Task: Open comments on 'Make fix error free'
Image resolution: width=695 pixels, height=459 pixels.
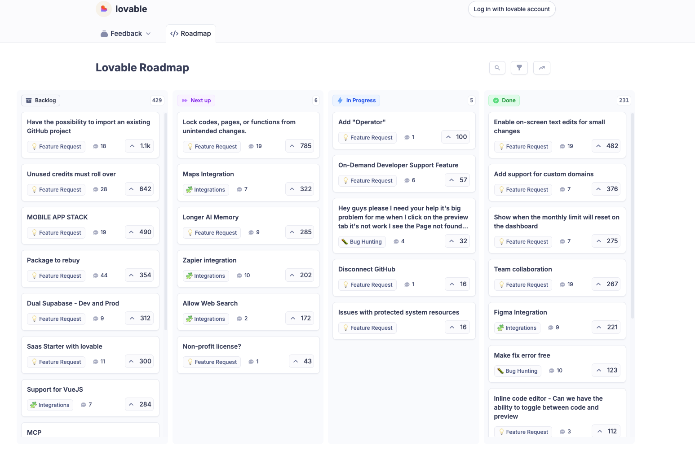Action: pos(556,371)
